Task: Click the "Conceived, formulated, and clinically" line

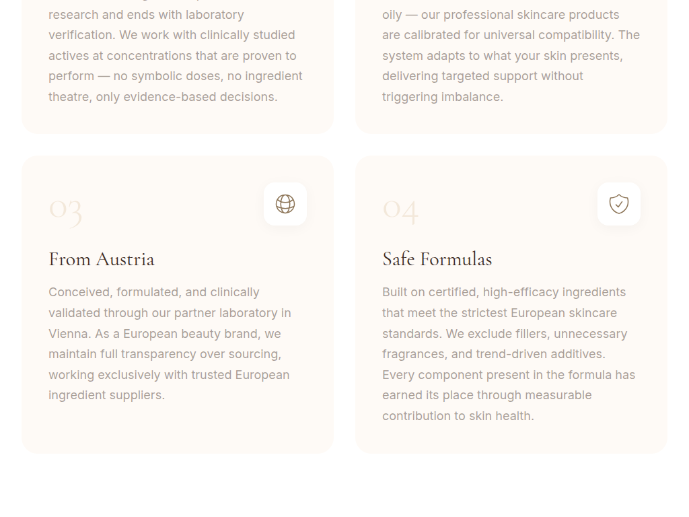Action: (153, 292)
